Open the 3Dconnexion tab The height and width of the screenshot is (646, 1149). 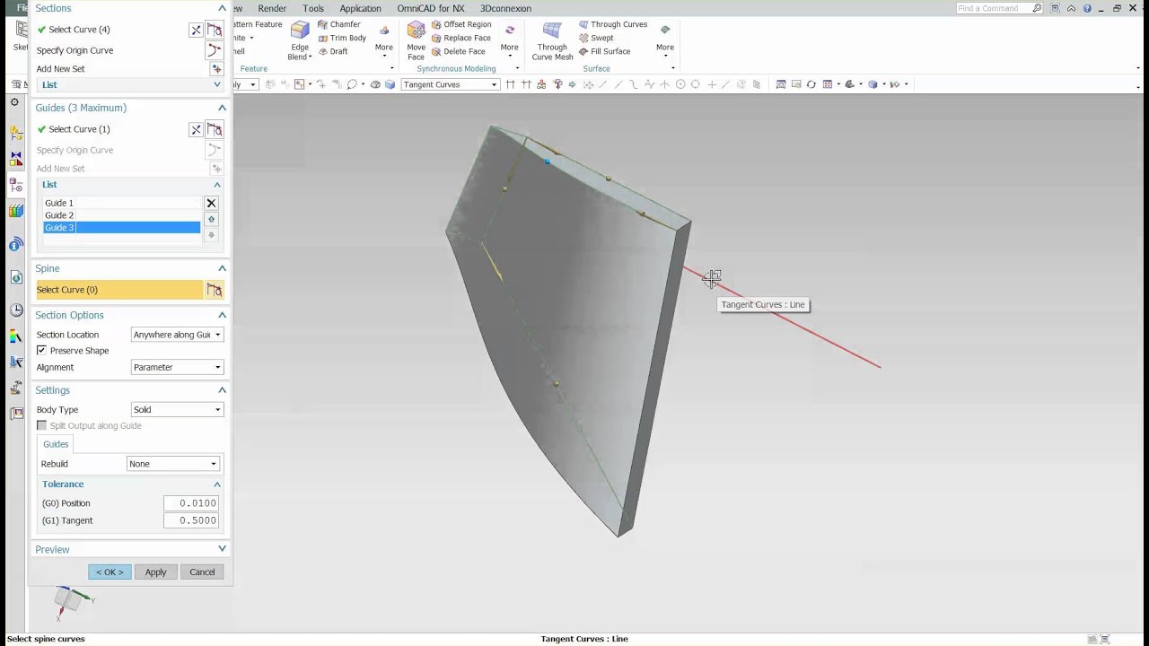pos(505,8)
